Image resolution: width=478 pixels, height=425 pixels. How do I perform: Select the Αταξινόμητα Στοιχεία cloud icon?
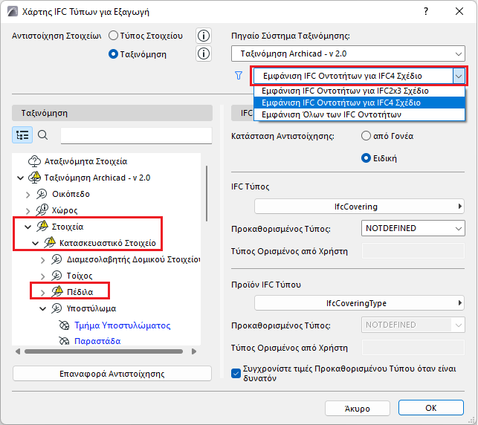pyautogui.click(x=34, y=161)
